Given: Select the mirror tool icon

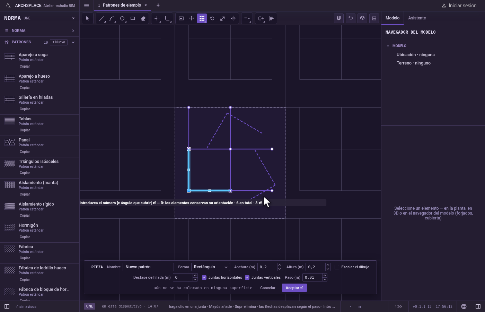Looking at the screenshot, I should [233, 18].
